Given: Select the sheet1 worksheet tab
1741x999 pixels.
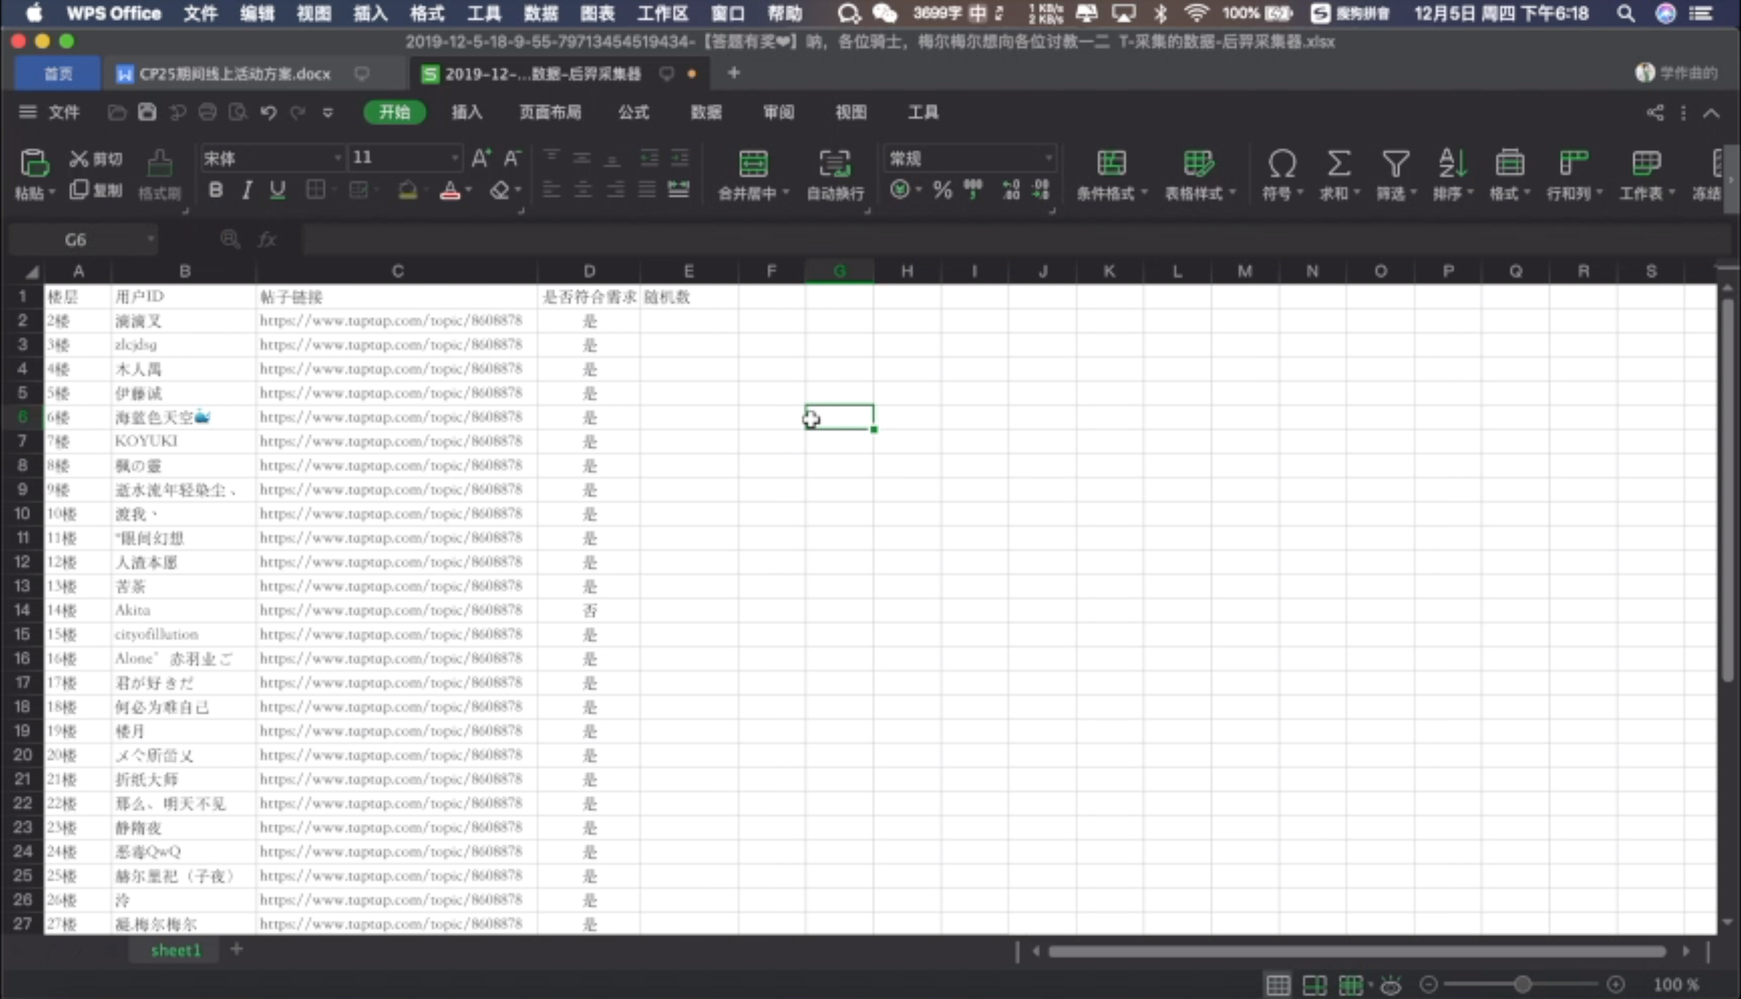Looking at the screenshot, I should tap(176, 950).
